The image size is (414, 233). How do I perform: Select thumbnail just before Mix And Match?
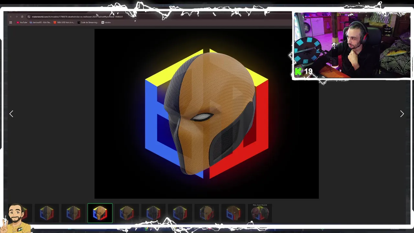pos(233,213)
